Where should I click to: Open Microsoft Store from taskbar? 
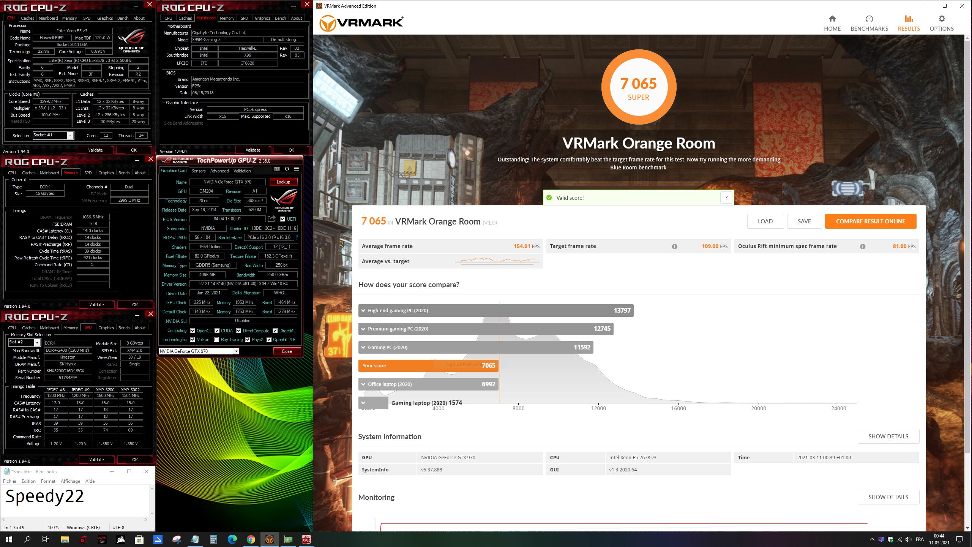pyautogui.click(x=139, y=539)
